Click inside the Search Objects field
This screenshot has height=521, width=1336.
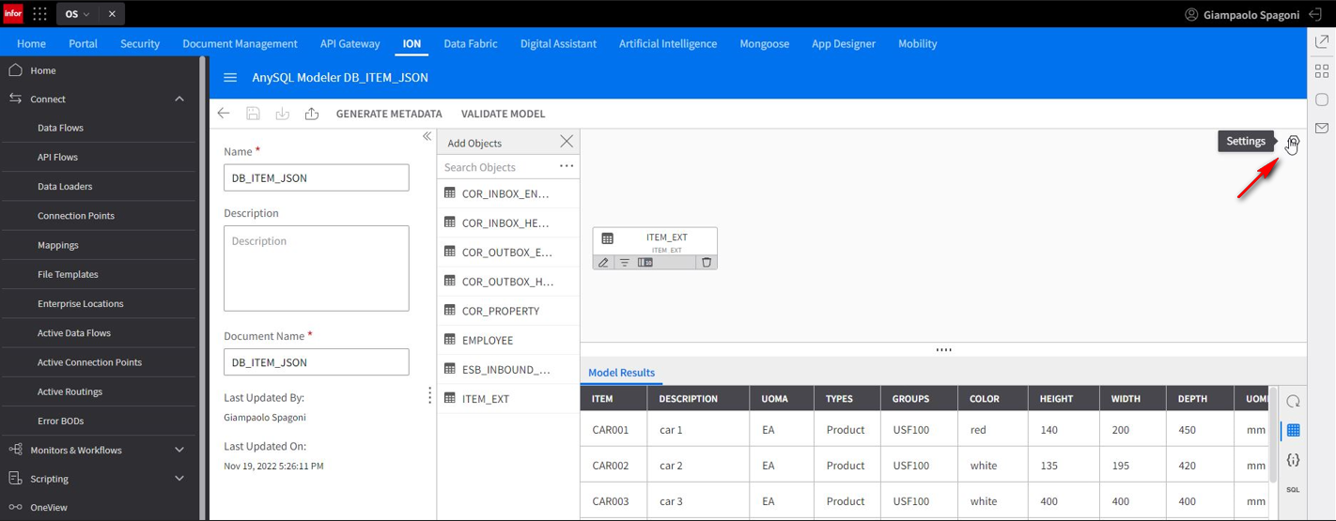point(498,167)
